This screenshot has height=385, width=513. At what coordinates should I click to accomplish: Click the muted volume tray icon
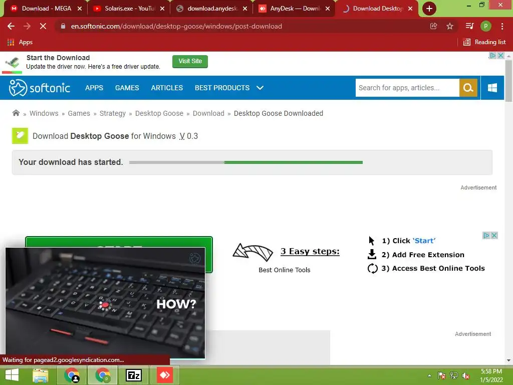(466, 376)
